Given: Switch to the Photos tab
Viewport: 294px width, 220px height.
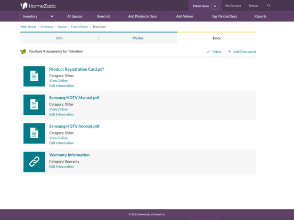Looking at the screenshot, I should [138, 38].
